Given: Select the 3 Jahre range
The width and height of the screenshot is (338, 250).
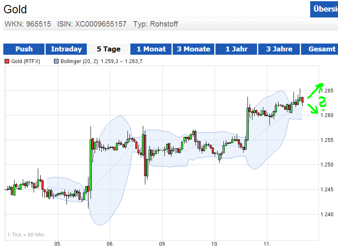Looking at the screenshot, I should (x=279, y=49).
